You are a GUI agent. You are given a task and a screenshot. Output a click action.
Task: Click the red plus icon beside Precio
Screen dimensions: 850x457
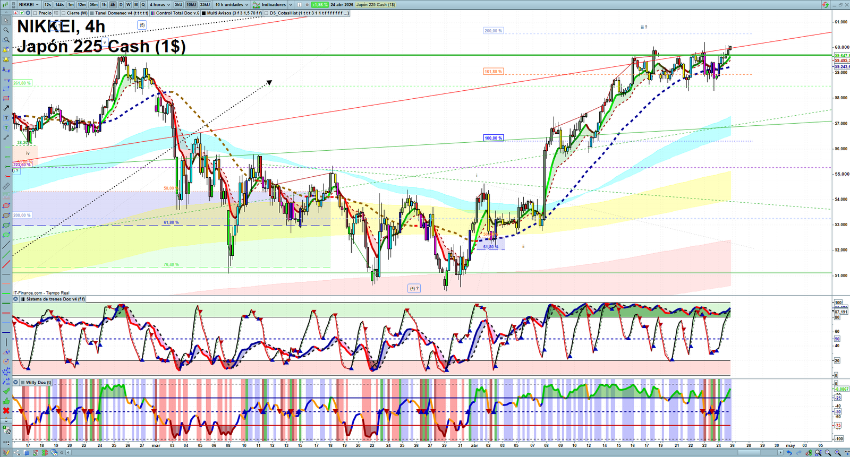pyautogui.click(x=16, y=13)
